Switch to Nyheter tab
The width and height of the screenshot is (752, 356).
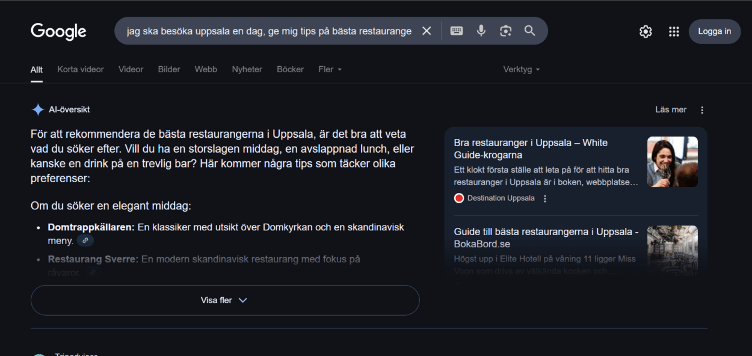pyautogui.click(x=247, y=69)
